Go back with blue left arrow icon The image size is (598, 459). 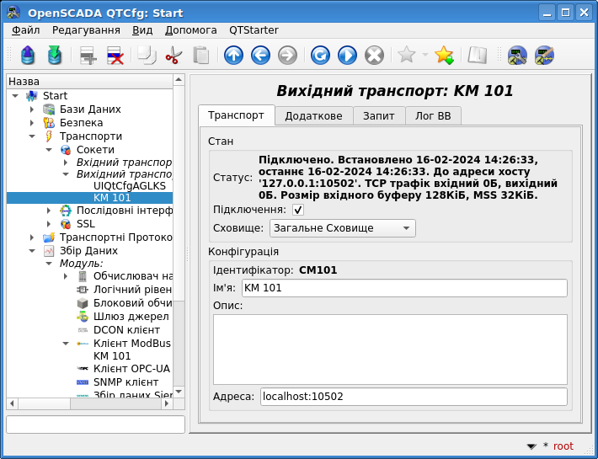(x=260, y=56)
